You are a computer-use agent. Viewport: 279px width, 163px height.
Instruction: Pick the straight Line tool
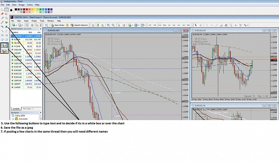click(2, 31)
